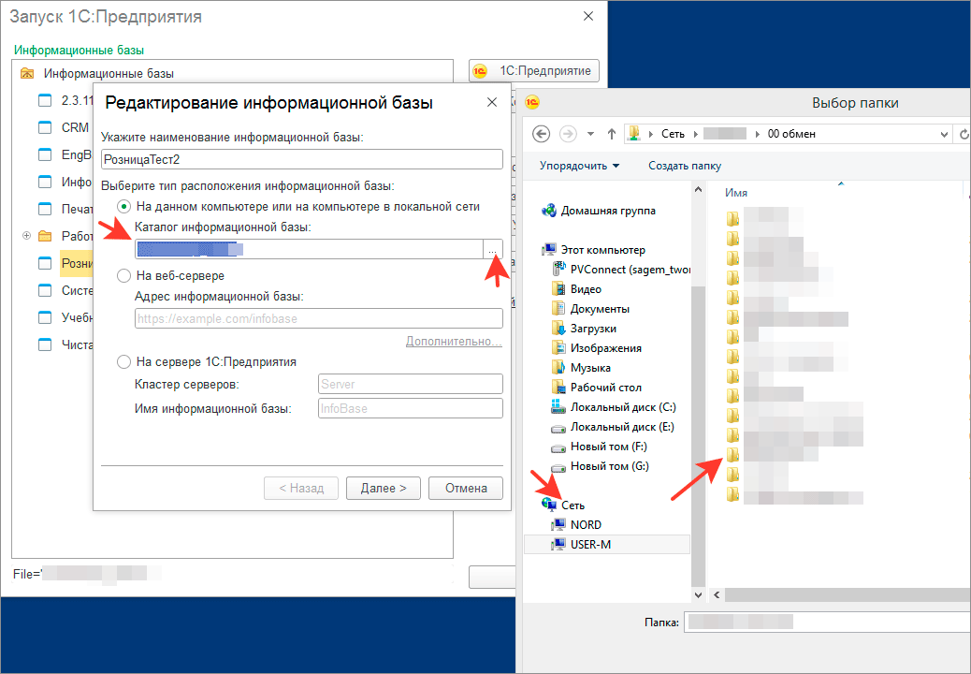Click the '1С:Предприятие' launch button

pos(534,70)
